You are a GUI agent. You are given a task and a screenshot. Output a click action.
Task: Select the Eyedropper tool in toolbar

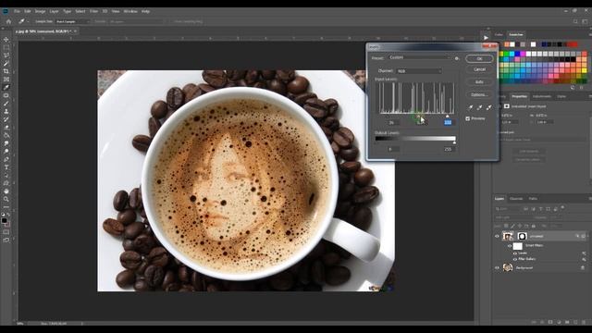coord(6,87)
